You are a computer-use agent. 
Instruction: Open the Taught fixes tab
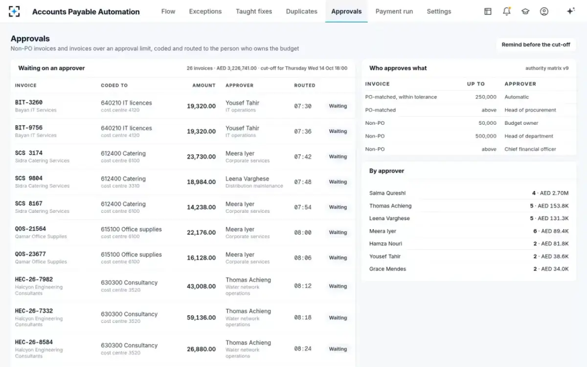tap(254, 11)
